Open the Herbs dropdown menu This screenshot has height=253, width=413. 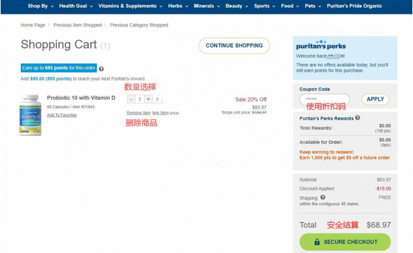click(x=178, y=6)
